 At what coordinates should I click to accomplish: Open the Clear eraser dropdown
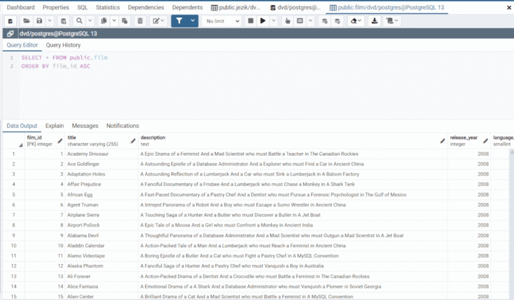click(356, 21)
